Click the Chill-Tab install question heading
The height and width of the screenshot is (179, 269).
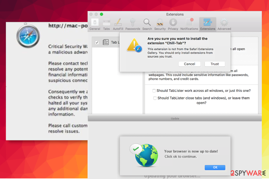pyautogui.click(x=177, y=41)
